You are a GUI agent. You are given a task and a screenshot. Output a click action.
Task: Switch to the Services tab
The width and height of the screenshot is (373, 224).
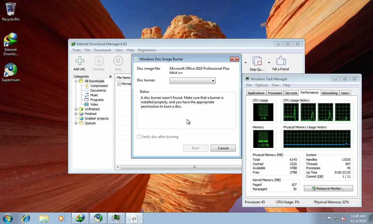pos(291,93)
